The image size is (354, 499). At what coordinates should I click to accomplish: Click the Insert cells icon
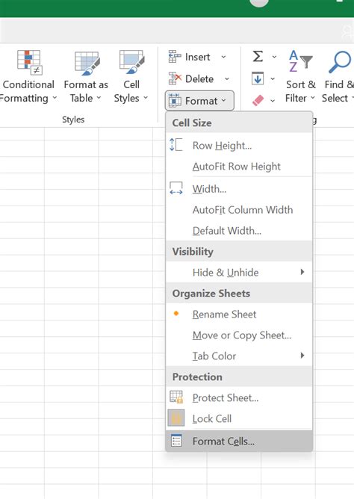tap(175, 57)
